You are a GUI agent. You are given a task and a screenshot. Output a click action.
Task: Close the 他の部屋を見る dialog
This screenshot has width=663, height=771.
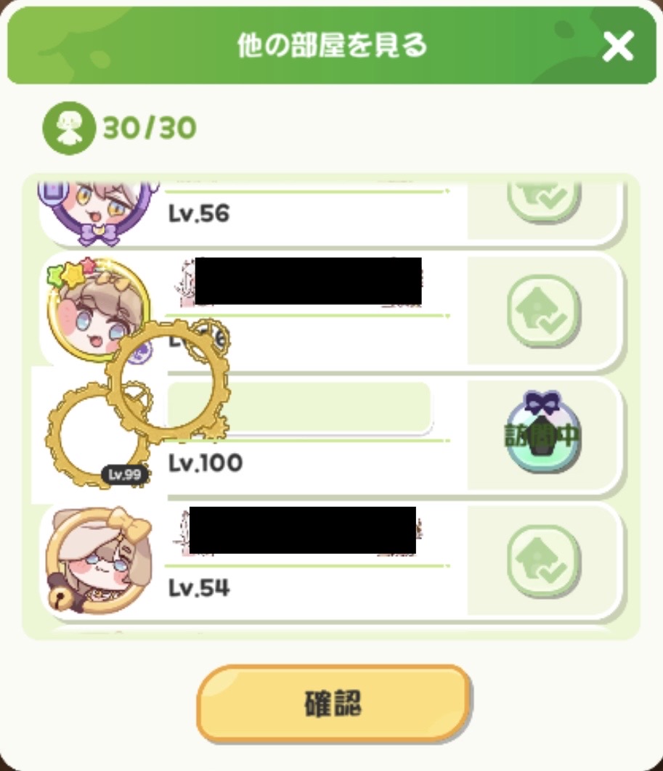click(618, 46)
